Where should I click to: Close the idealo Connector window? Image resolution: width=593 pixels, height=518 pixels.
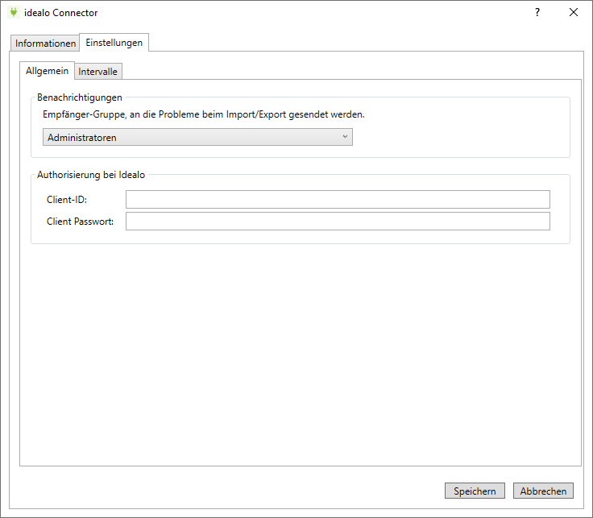(574, 13)
